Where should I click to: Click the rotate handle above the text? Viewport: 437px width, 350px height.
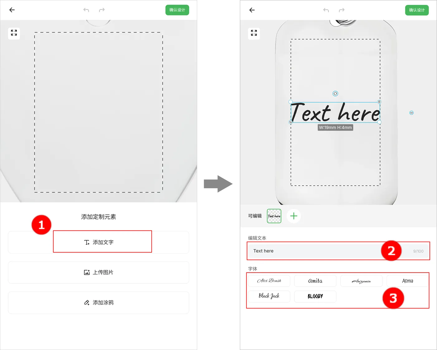(x=335, y=94)
